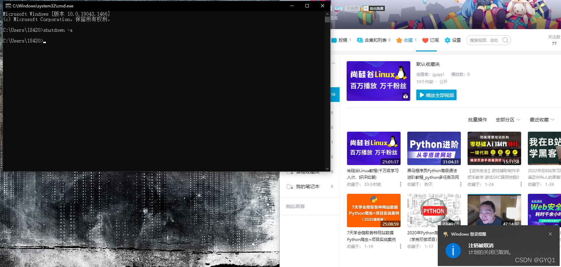
Task: Open 7天学会爬取 video thumbnail 25:08:59
Action: point(374,211)
